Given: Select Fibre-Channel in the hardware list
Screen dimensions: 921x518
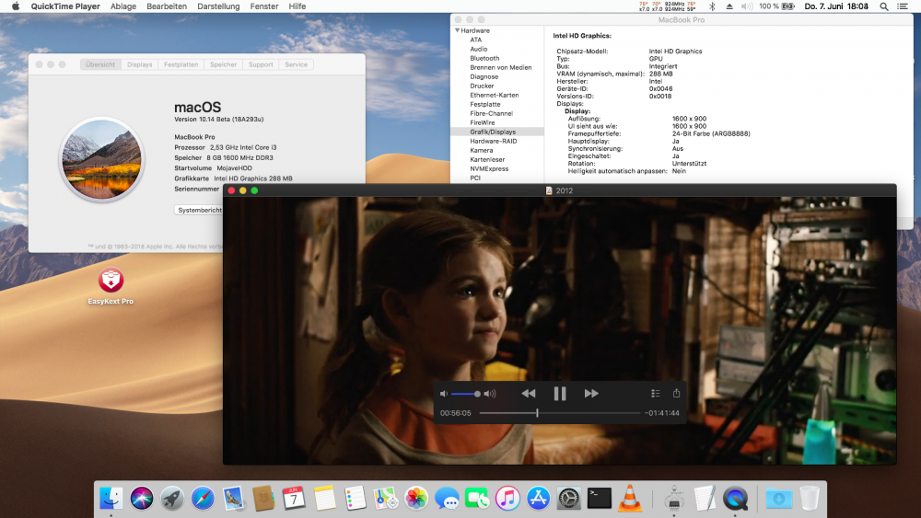Looking at the screenshot, I should pos(491,114).
